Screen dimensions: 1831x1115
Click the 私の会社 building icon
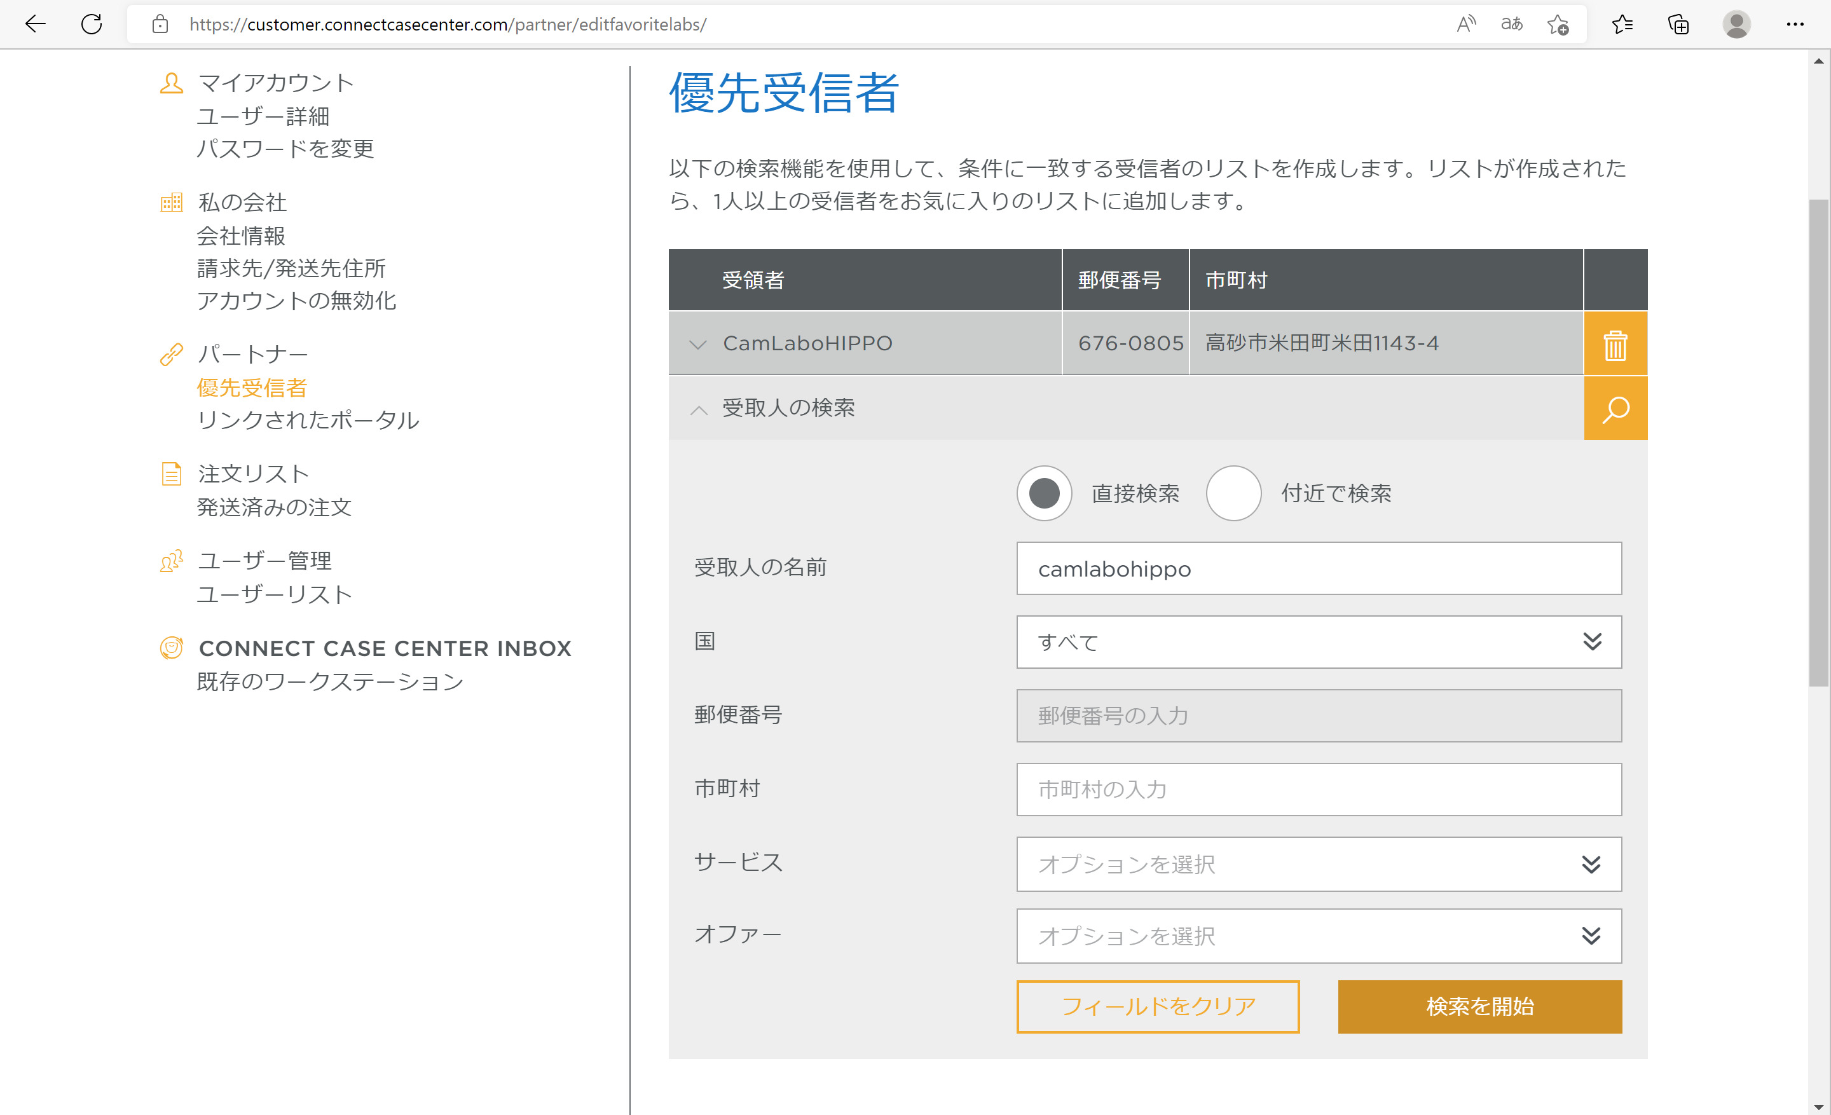coord(172,202)
